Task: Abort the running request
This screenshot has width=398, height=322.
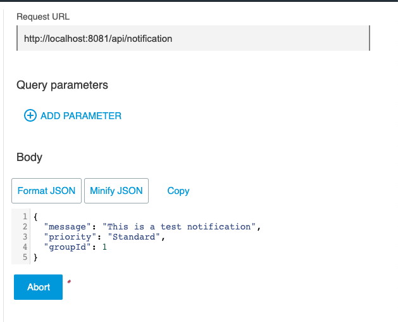Action: (38, 287)
